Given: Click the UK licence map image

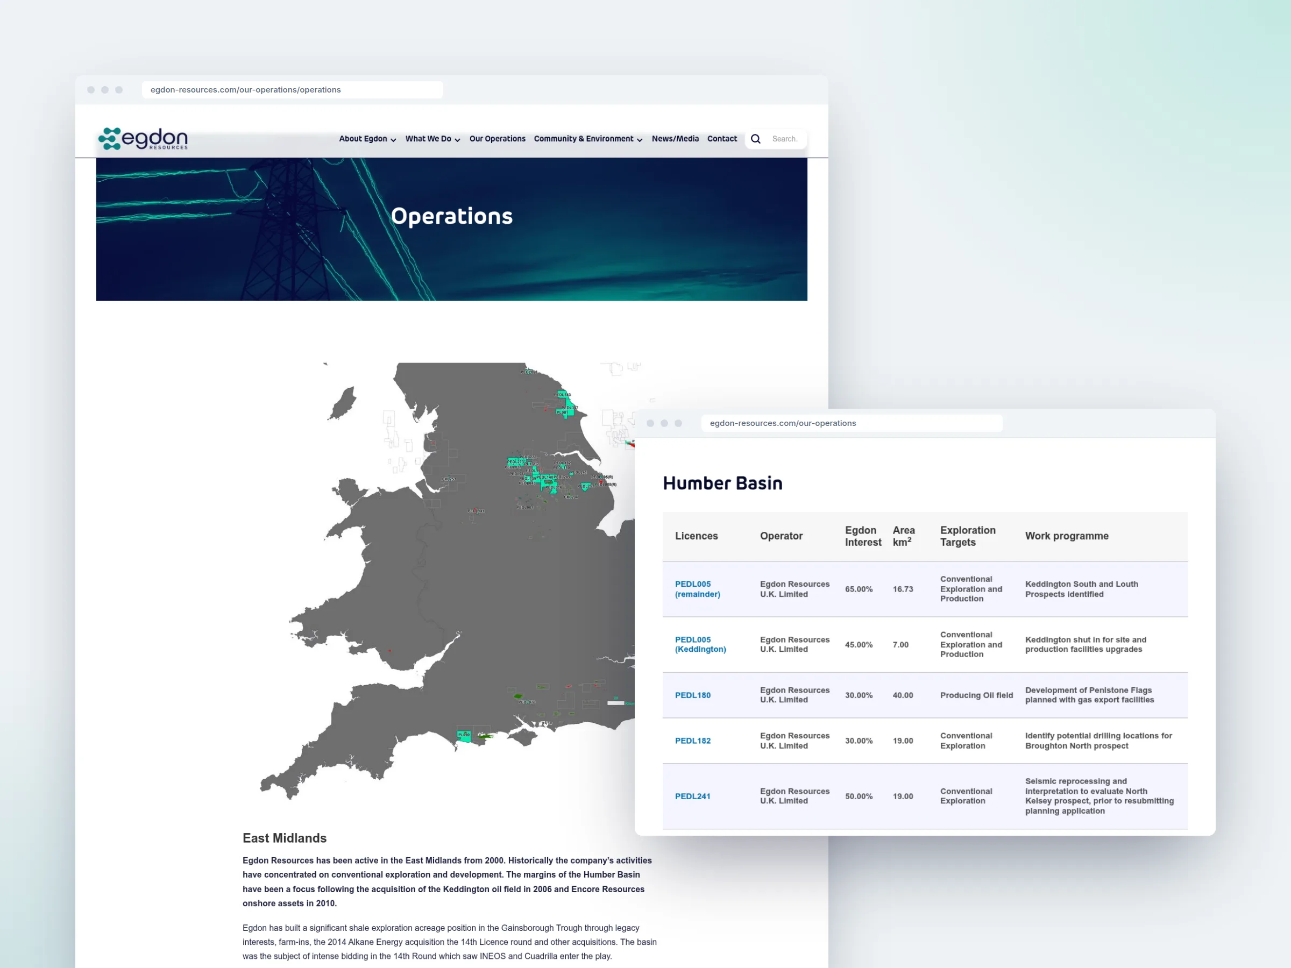Looking at the screenshot, I should 447,581.
